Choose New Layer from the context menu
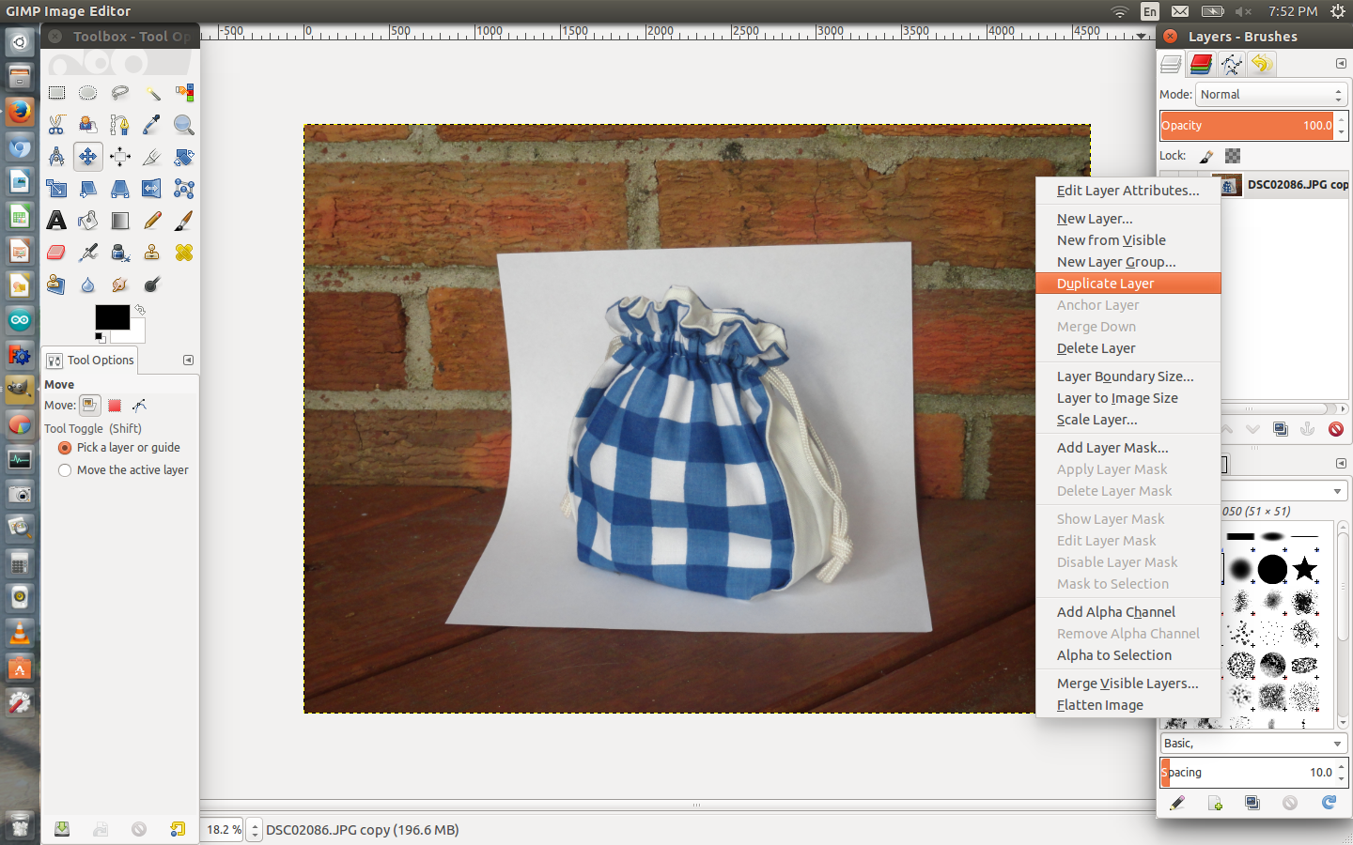The image size is (1353, 845). (1127, 219)
